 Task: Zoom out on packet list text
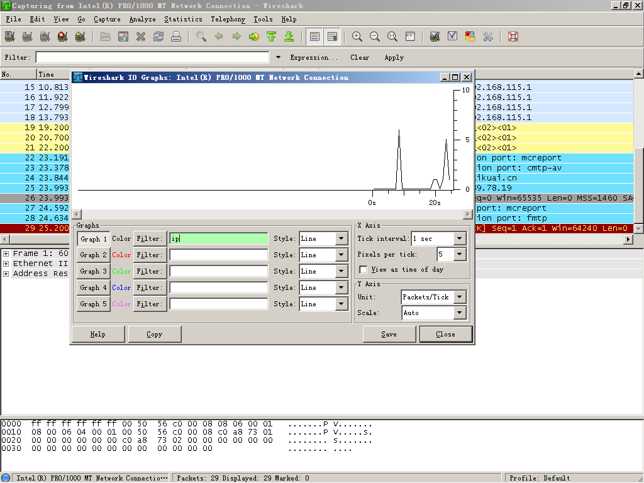(x=375, y=36)
